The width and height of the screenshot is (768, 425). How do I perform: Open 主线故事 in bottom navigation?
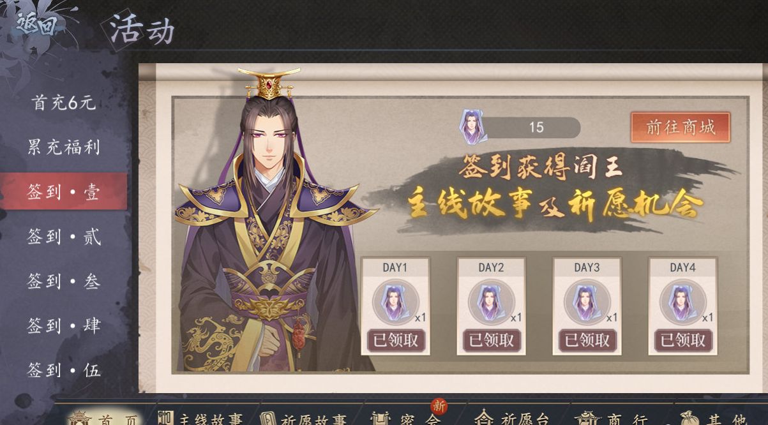coord(201,418)
